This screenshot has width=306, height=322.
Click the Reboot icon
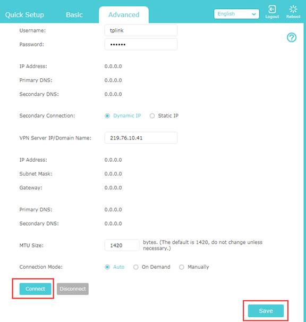(293, 10)
